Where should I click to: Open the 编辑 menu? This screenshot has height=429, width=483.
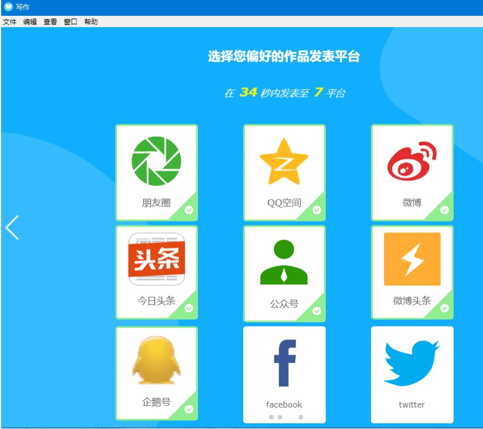[x=30, y=22]
